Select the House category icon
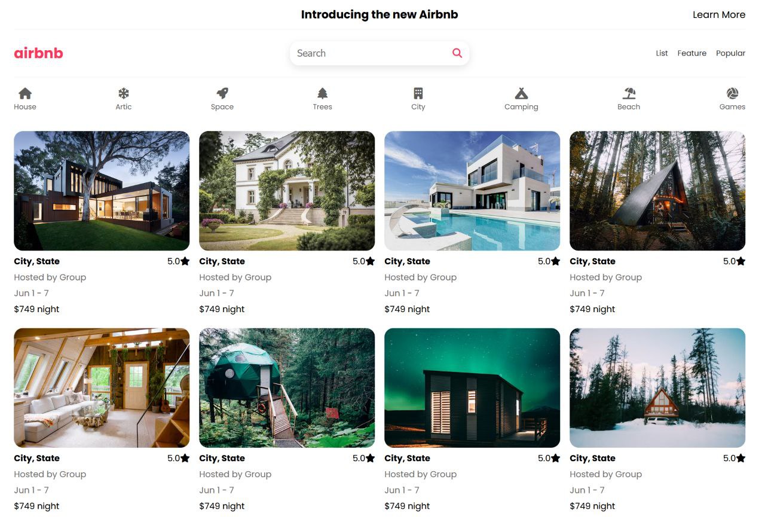 [25, 93]
